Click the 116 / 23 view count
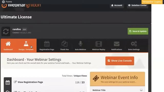 pos(80,82)
